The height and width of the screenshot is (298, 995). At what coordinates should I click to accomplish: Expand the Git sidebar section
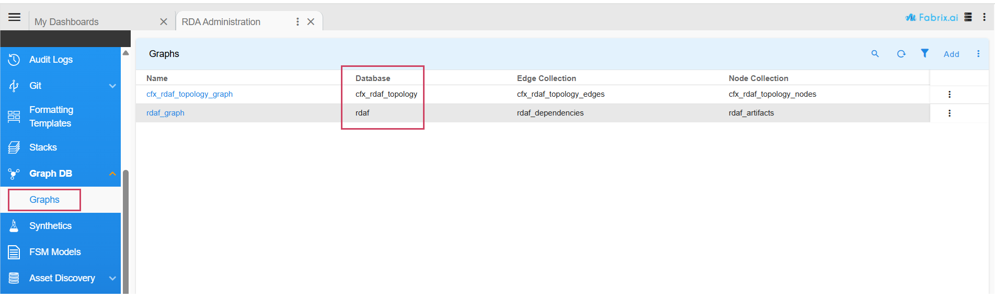point(112,86)
